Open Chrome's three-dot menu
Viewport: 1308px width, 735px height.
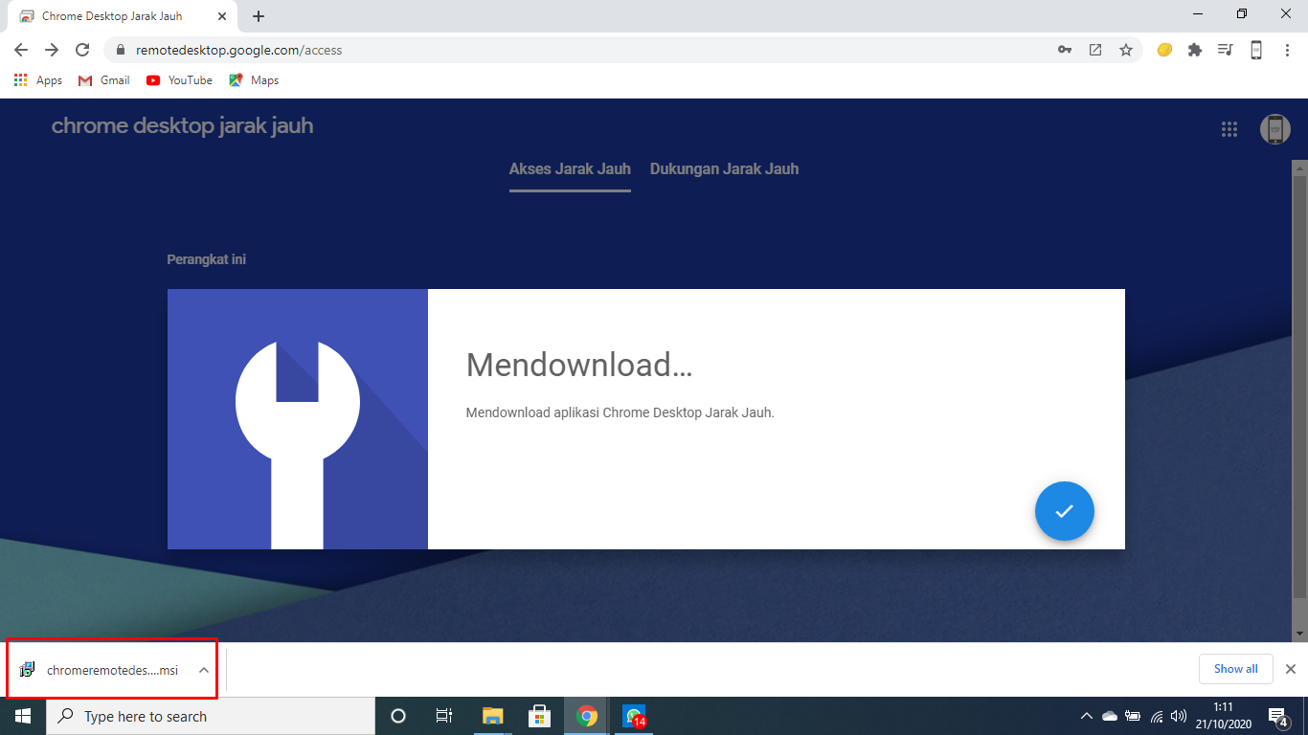point(1287,50)
